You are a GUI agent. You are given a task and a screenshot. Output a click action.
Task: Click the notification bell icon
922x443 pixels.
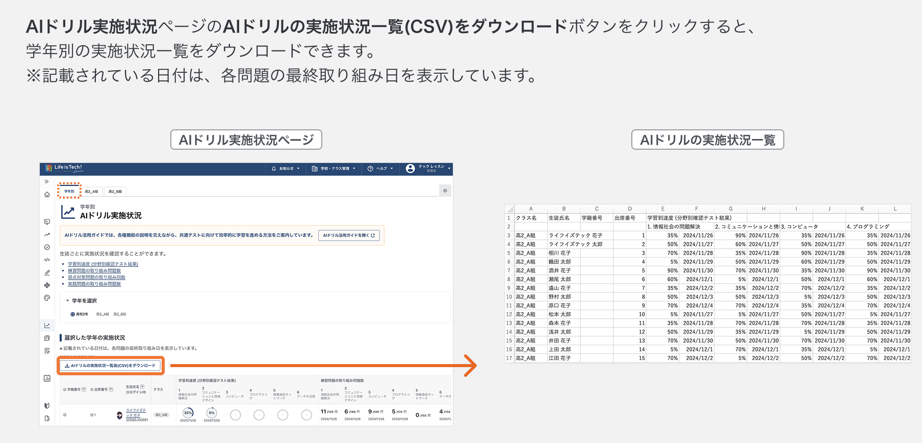(x=274, y=169)
